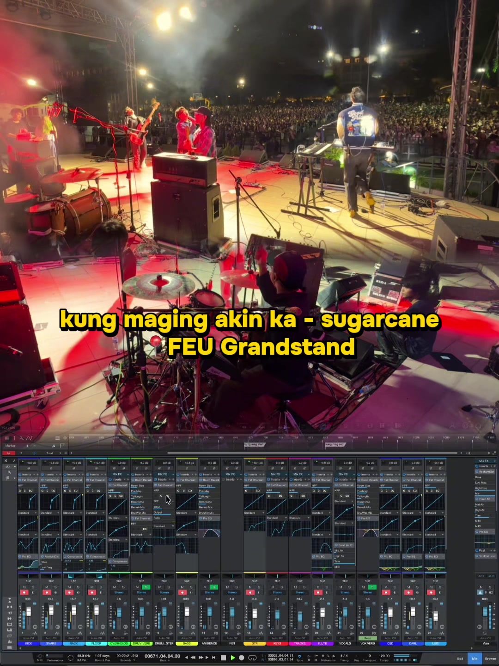Toggle input monitor on FLOOR channel

point(101,592)
